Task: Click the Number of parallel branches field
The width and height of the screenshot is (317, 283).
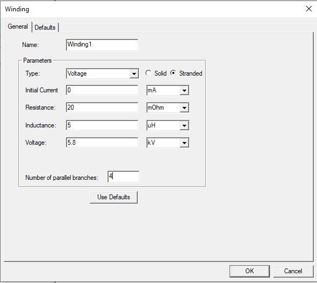Action: tap(123, 177)
